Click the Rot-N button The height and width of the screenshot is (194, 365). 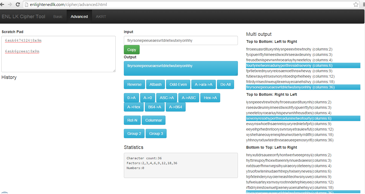point(132,120)
